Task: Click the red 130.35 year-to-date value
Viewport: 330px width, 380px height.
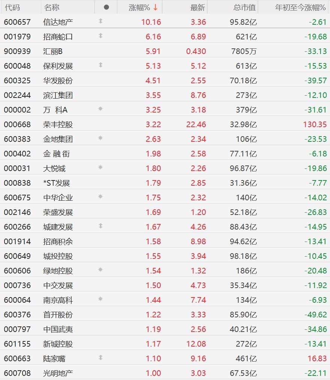Action: pyautogui.click(x=315, y=125)
